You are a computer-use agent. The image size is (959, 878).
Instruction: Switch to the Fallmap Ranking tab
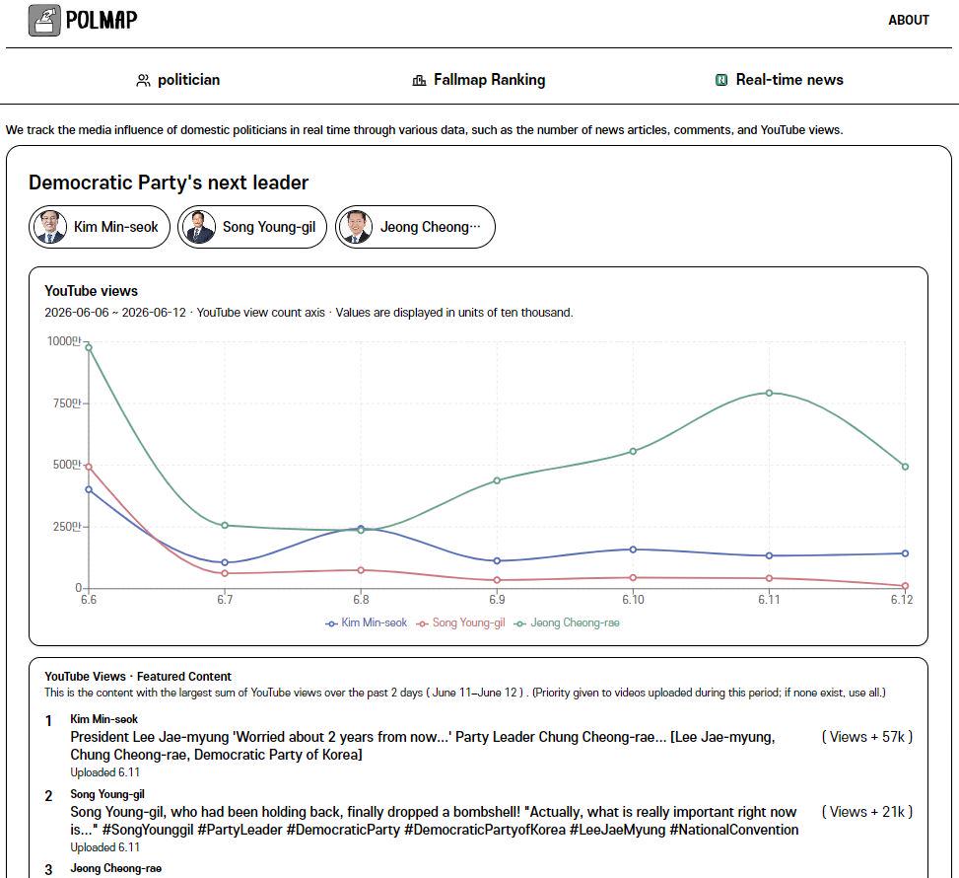point(479,80)
